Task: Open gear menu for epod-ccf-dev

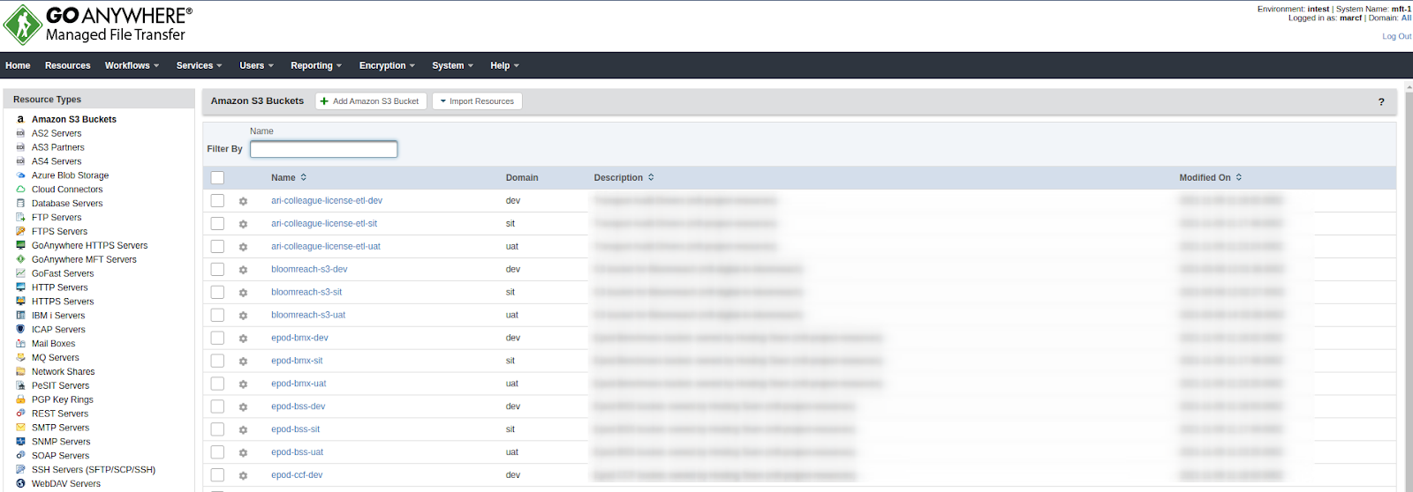Action: coord(243,475)
